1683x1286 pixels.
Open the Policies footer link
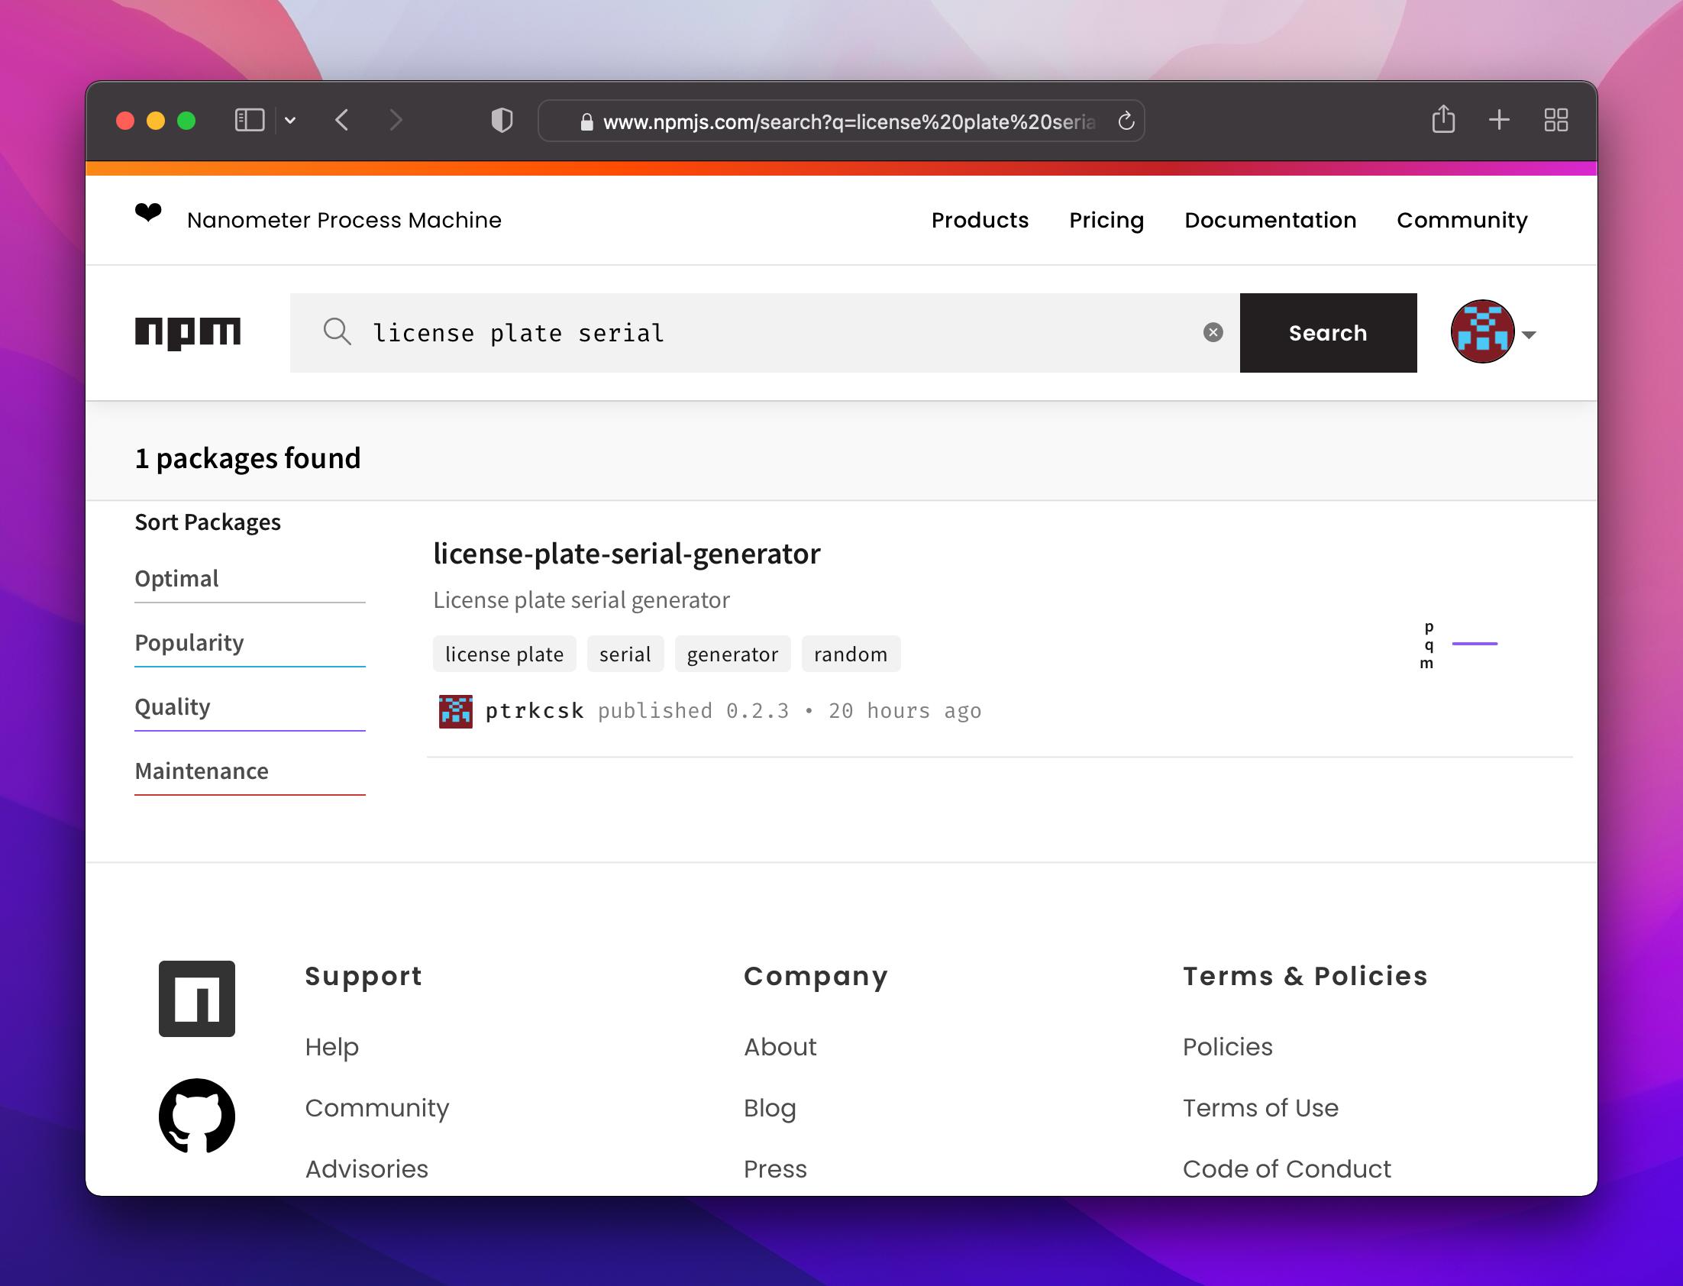coord(1227,1046)
